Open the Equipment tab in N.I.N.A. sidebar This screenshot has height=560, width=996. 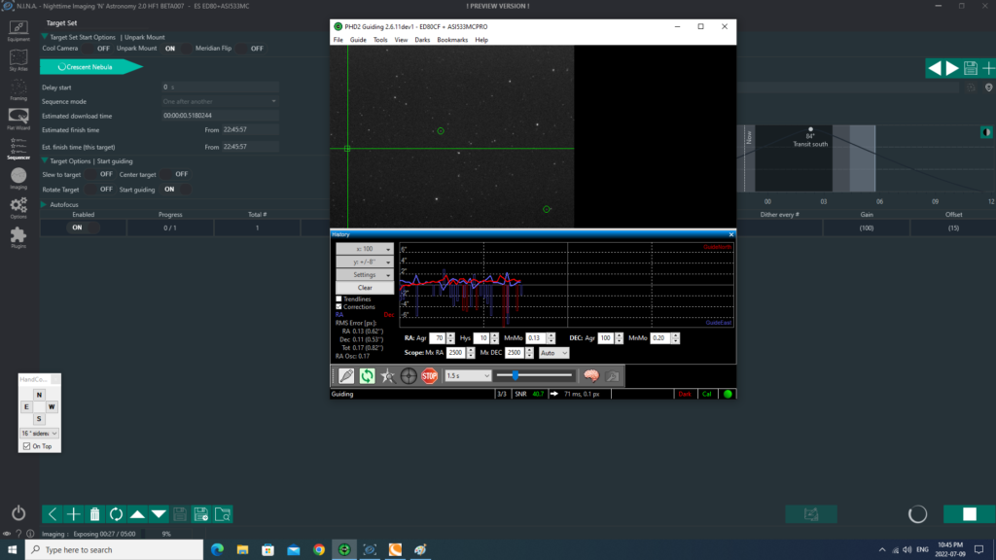click(18, 30)
